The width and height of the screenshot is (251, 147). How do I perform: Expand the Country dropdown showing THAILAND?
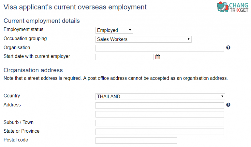click(160, 97)
